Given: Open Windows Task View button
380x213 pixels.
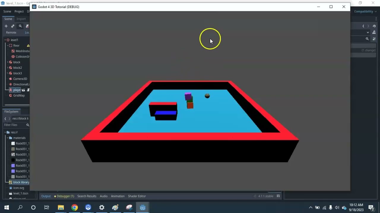Looking at the screenshot, I should [x=47, y=207].
